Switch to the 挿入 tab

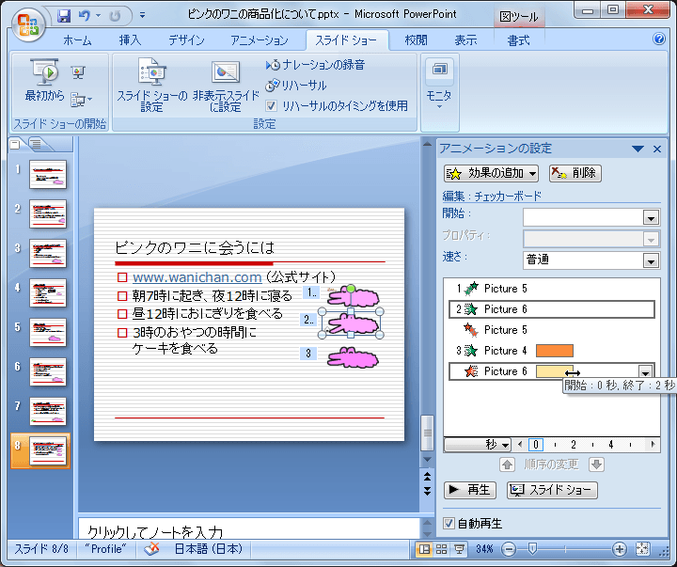coord(130,40)
